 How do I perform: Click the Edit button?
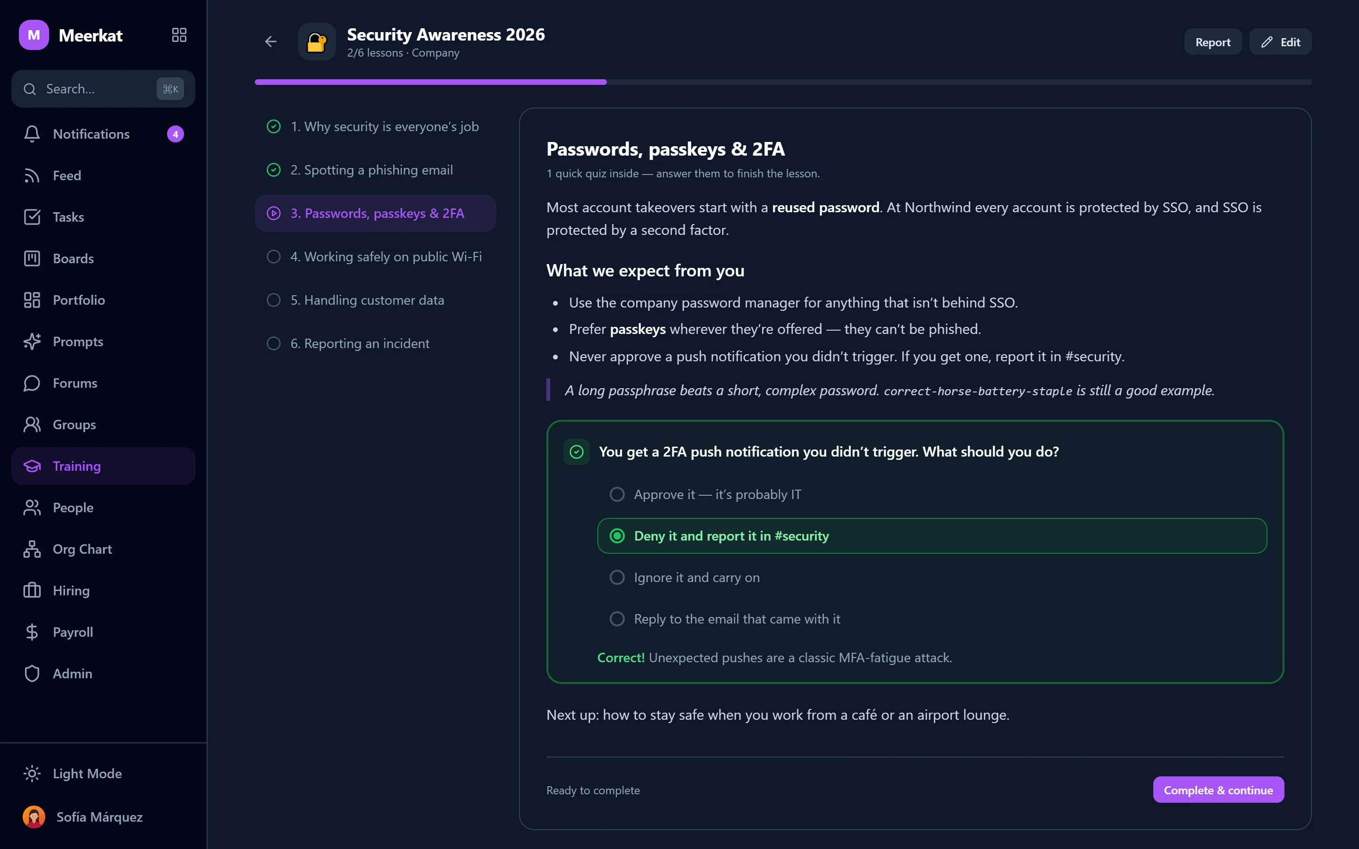coord(1280,42)
